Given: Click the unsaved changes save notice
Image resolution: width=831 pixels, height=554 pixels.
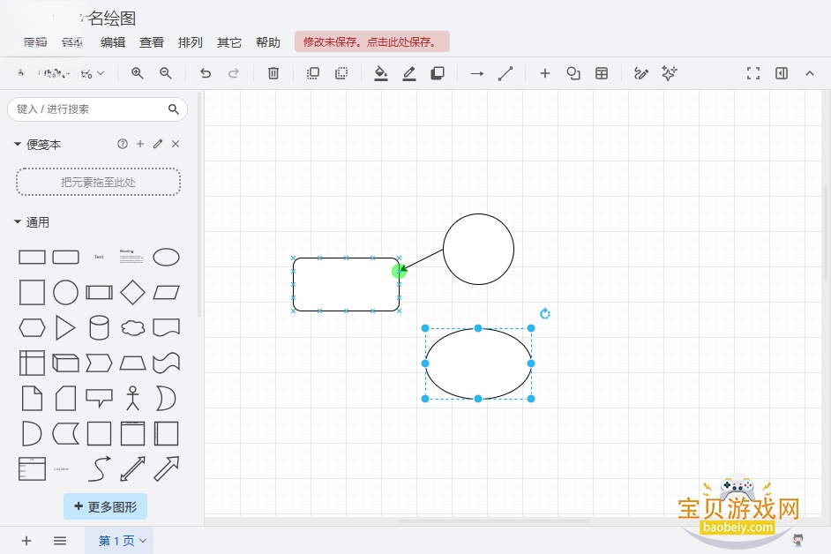Looking at the screenshot, I should tap(372, 41).
